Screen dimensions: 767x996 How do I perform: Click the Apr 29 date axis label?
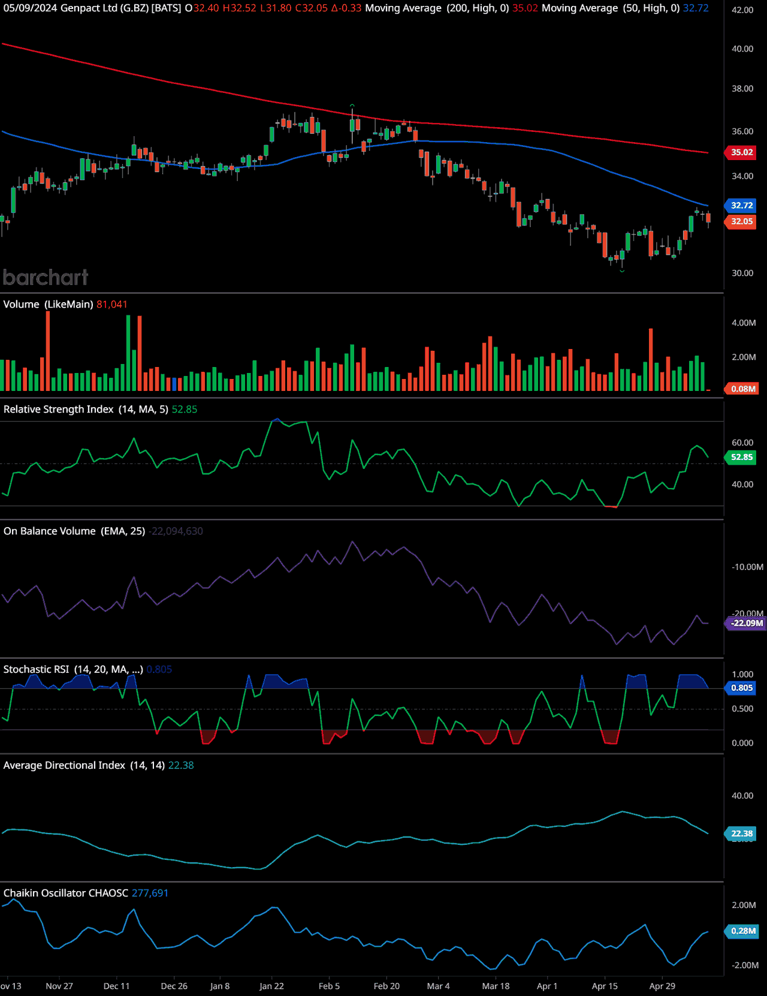click(x=662, y=986)
